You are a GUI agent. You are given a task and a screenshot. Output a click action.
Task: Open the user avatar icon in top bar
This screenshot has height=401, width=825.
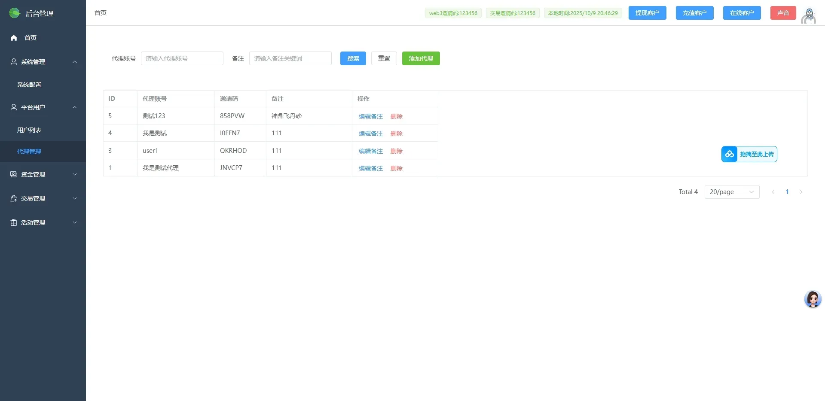coord(809,16)
